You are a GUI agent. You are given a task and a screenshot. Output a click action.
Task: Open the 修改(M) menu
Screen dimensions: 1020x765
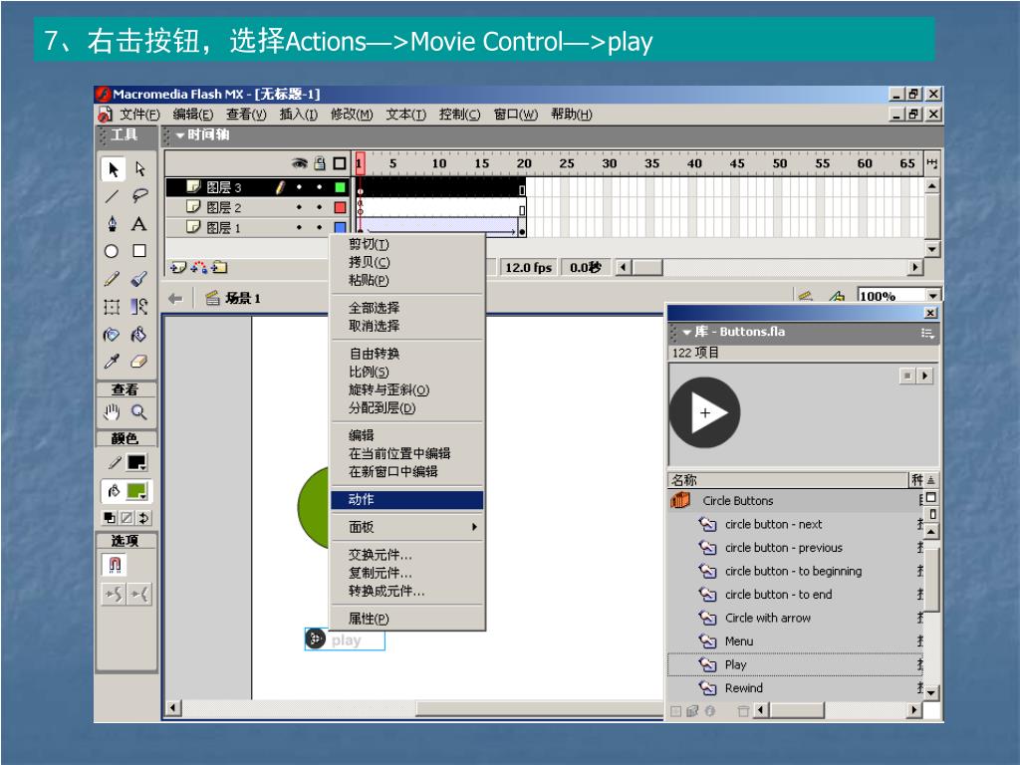[x=352, y=115]
